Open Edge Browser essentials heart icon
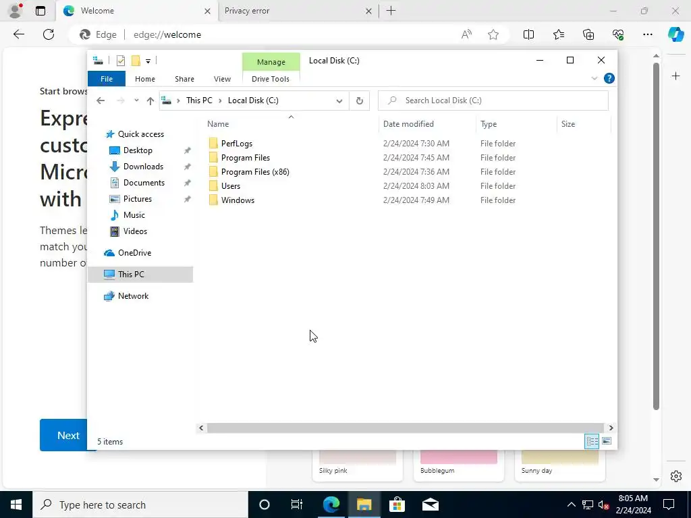 pyautogui.click(x=618, y=34)
